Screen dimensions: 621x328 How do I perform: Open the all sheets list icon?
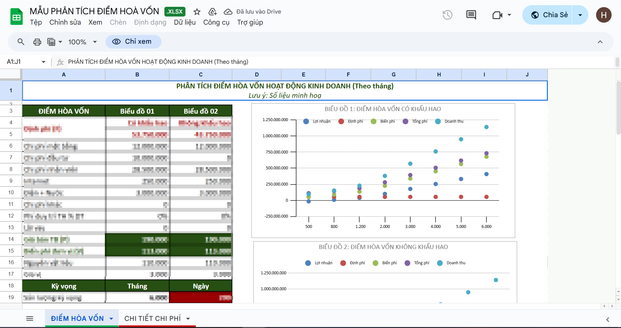coord(30,319)
